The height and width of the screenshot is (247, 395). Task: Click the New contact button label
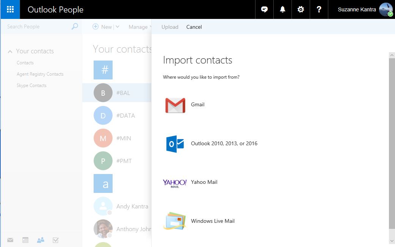click(x=107, y=27)
